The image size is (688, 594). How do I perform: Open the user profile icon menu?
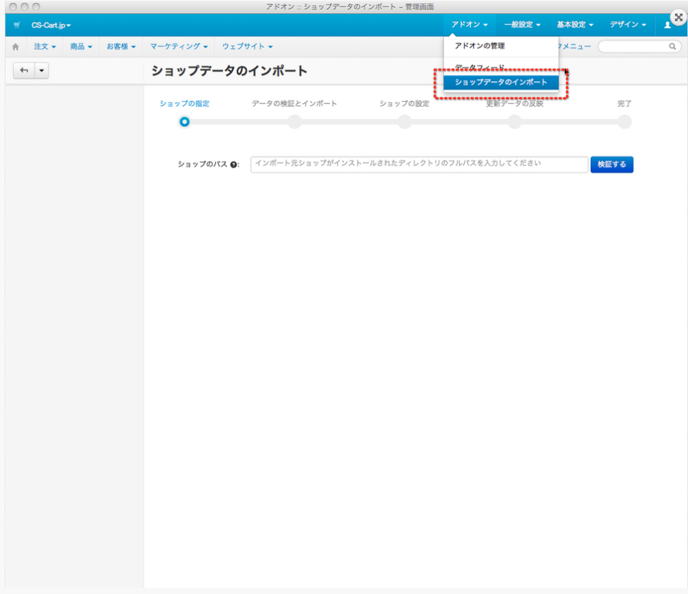(667, 25)
